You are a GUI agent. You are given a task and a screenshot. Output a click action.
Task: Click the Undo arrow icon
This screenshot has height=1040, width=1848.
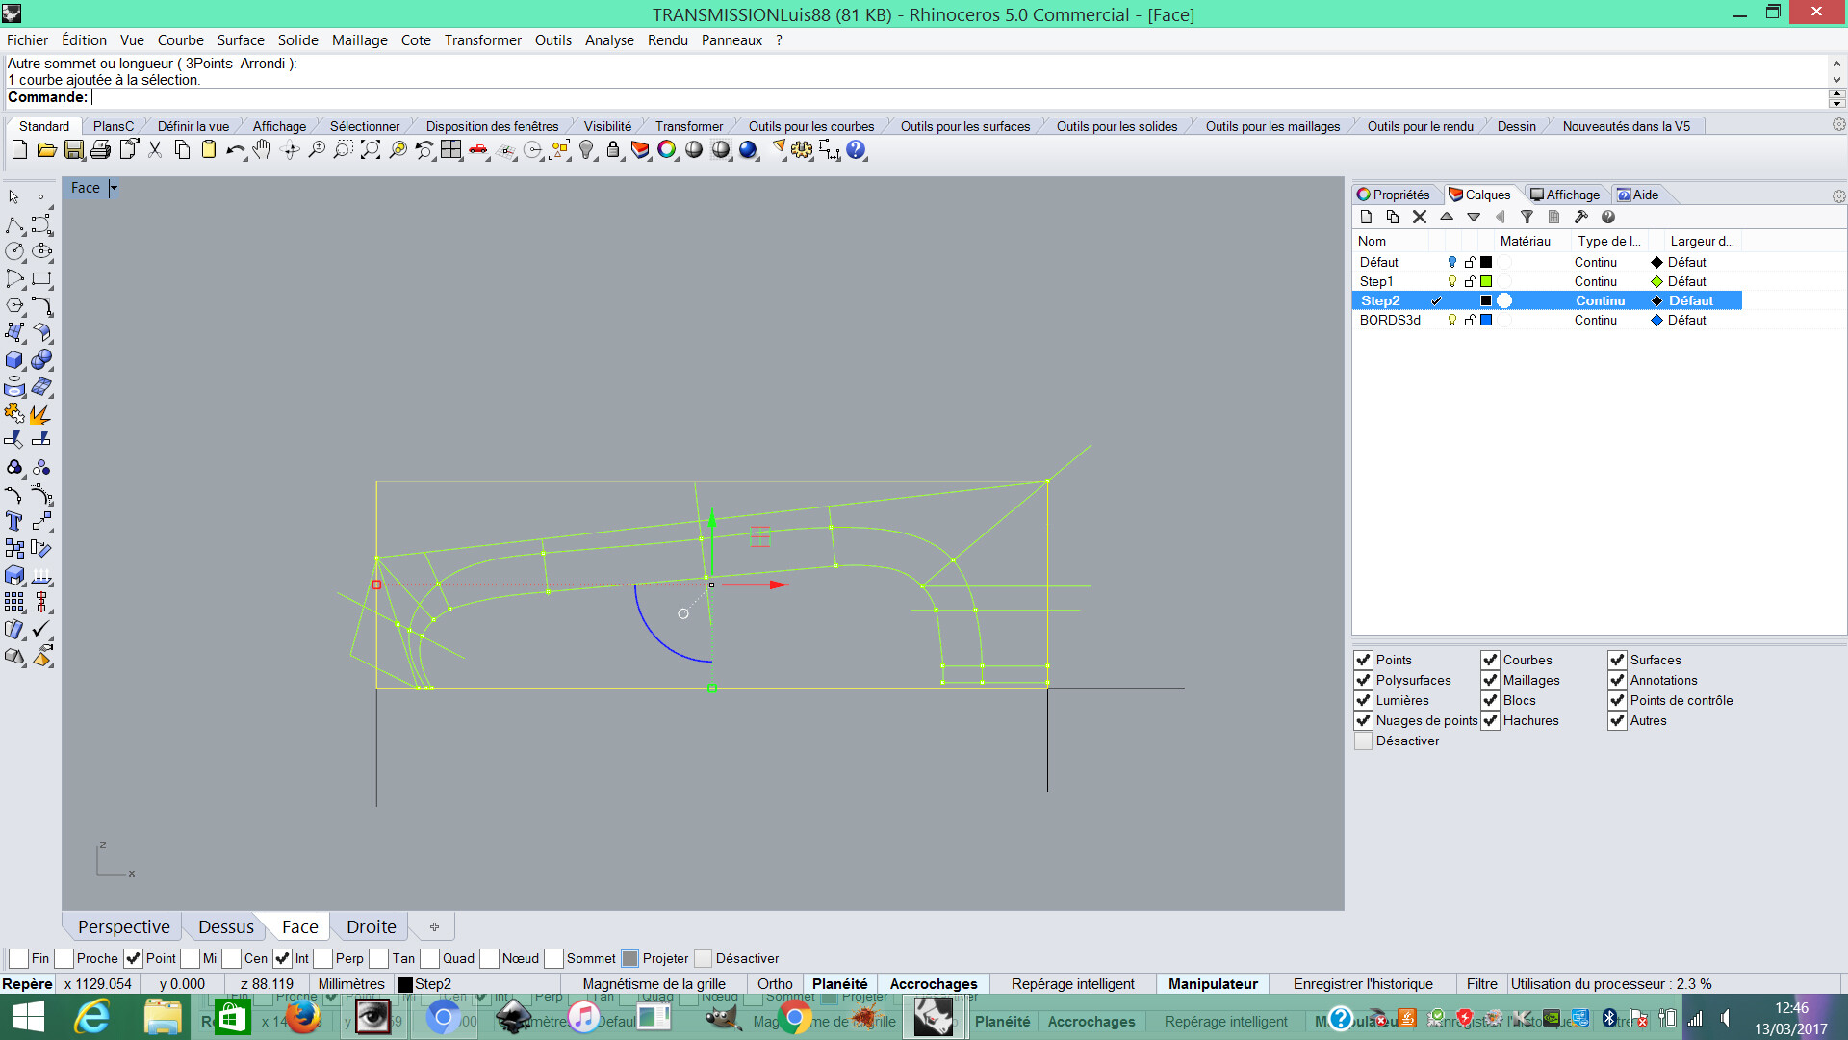234,150
